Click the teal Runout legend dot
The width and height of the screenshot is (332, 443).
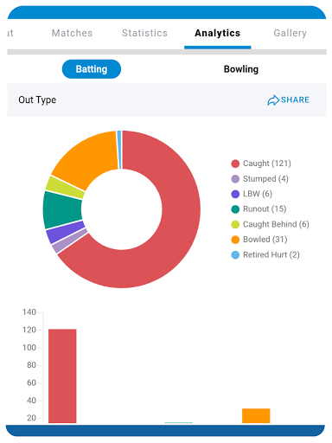[235, 209]
